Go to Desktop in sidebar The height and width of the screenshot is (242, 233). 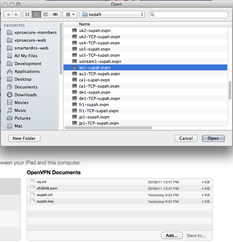(x=19, y=79)
